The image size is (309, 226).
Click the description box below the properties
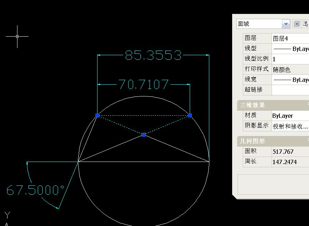[273, 184]
